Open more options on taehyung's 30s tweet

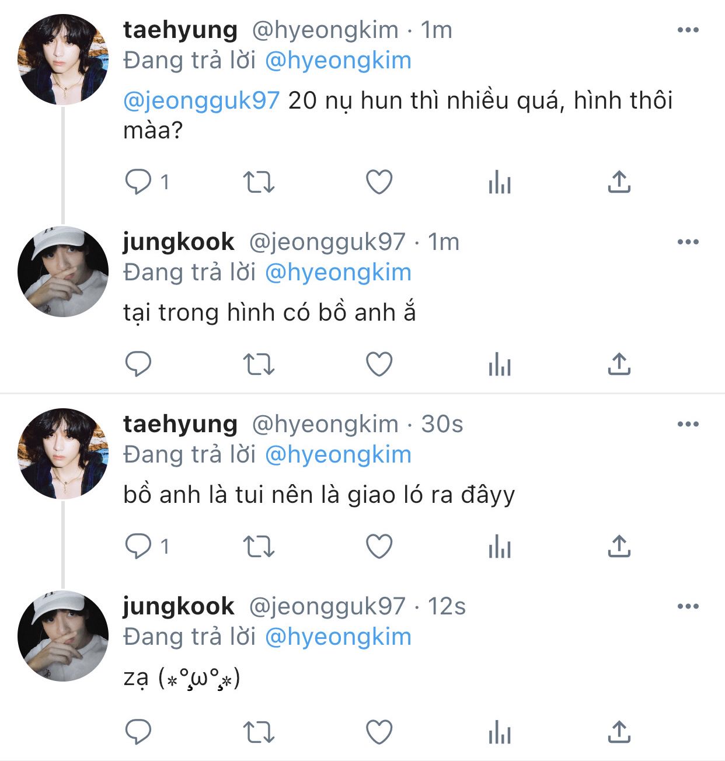point(688,425)
